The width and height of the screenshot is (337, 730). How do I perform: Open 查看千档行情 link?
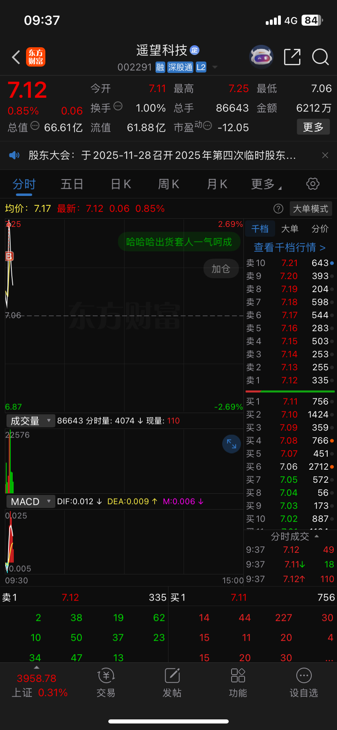point(290,247)
